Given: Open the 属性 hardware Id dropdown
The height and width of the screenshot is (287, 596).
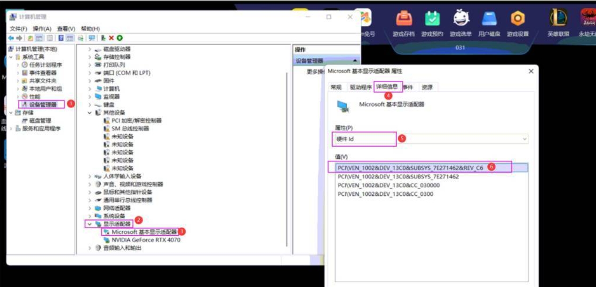Looking at the screenshot, I should tap(524, 139).
